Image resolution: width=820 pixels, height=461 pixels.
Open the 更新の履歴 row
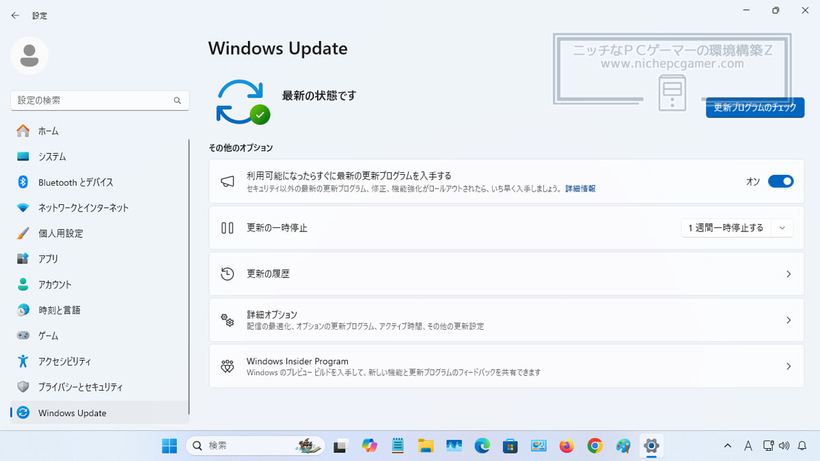[x=506, y=274]
